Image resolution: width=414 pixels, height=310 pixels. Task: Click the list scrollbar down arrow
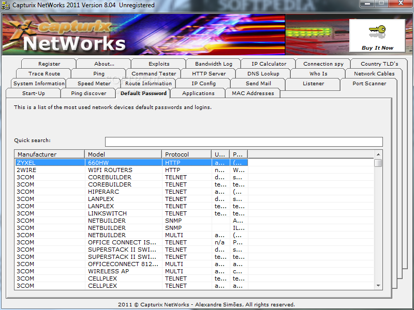click(x=378, y=286)
